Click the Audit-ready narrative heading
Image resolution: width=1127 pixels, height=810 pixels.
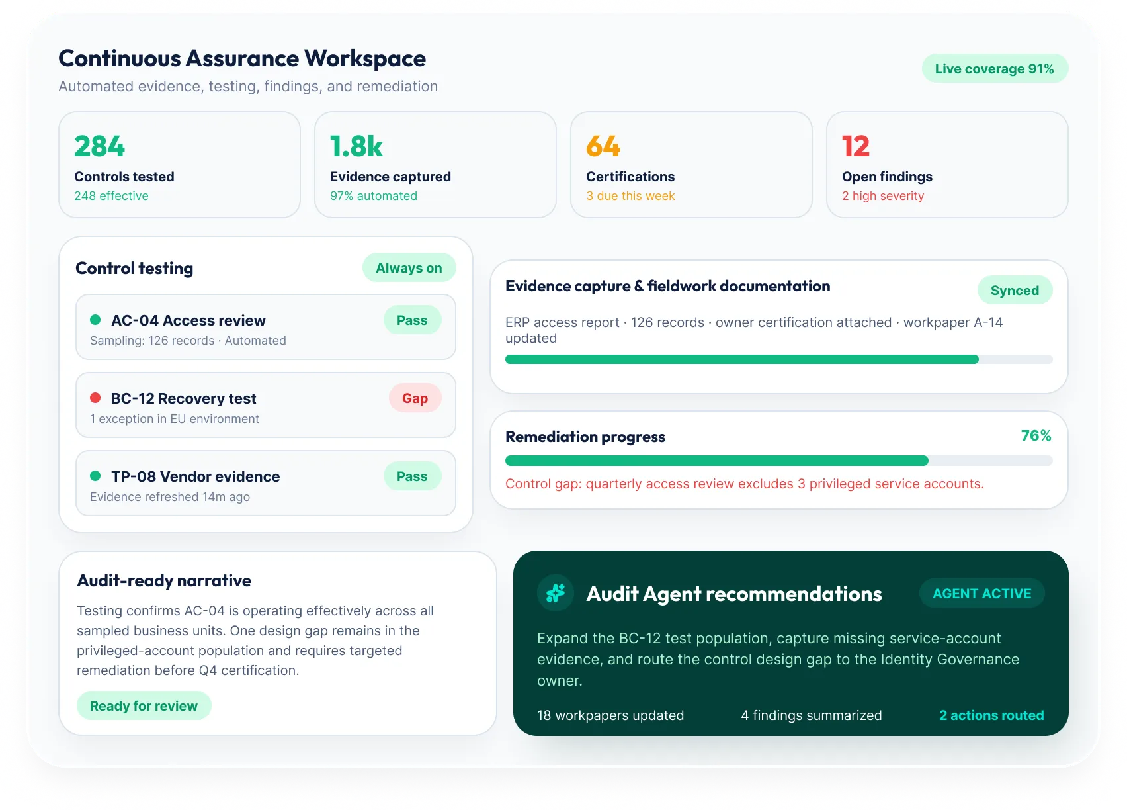point(164,580)
